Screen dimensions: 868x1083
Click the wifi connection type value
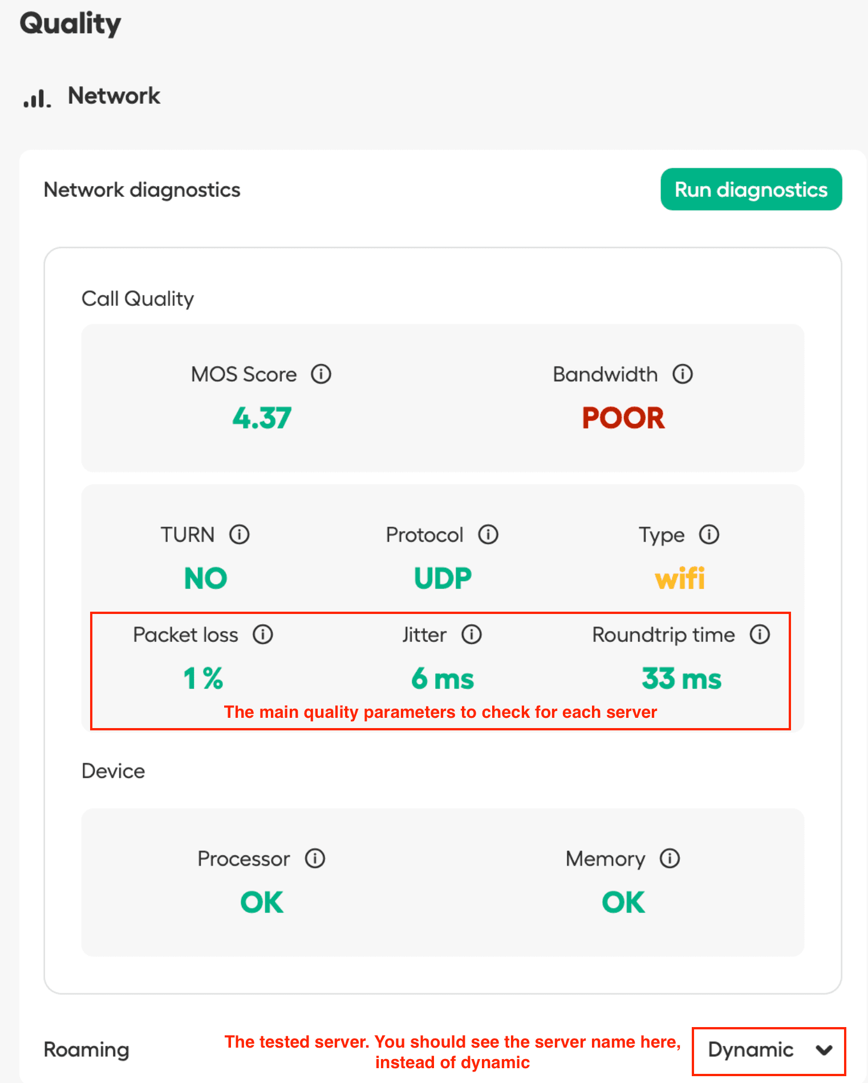pyautogui.click(x=680, y=579)
